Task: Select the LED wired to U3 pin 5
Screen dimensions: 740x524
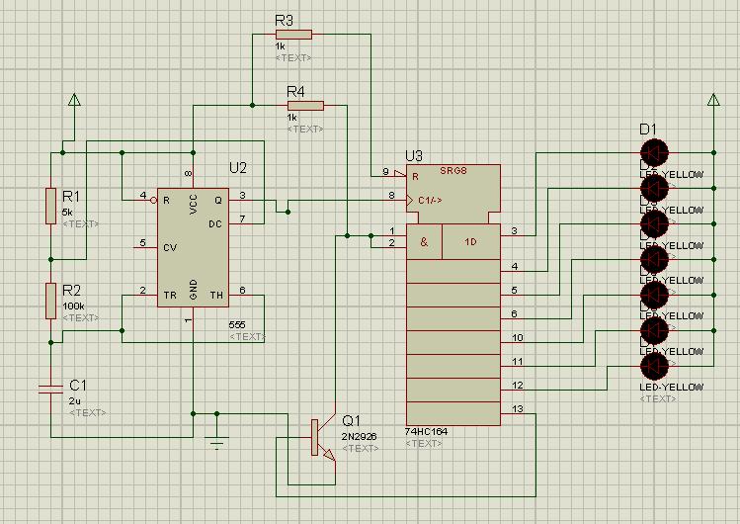Action: coord(655,223)
